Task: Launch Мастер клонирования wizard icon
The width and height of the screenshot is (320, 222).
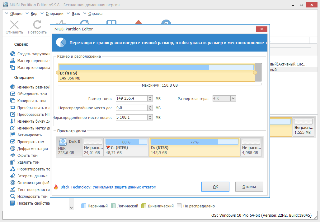Action: (13, 67)
